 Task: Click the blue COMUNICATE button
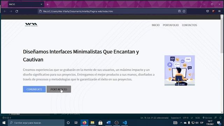34,89
